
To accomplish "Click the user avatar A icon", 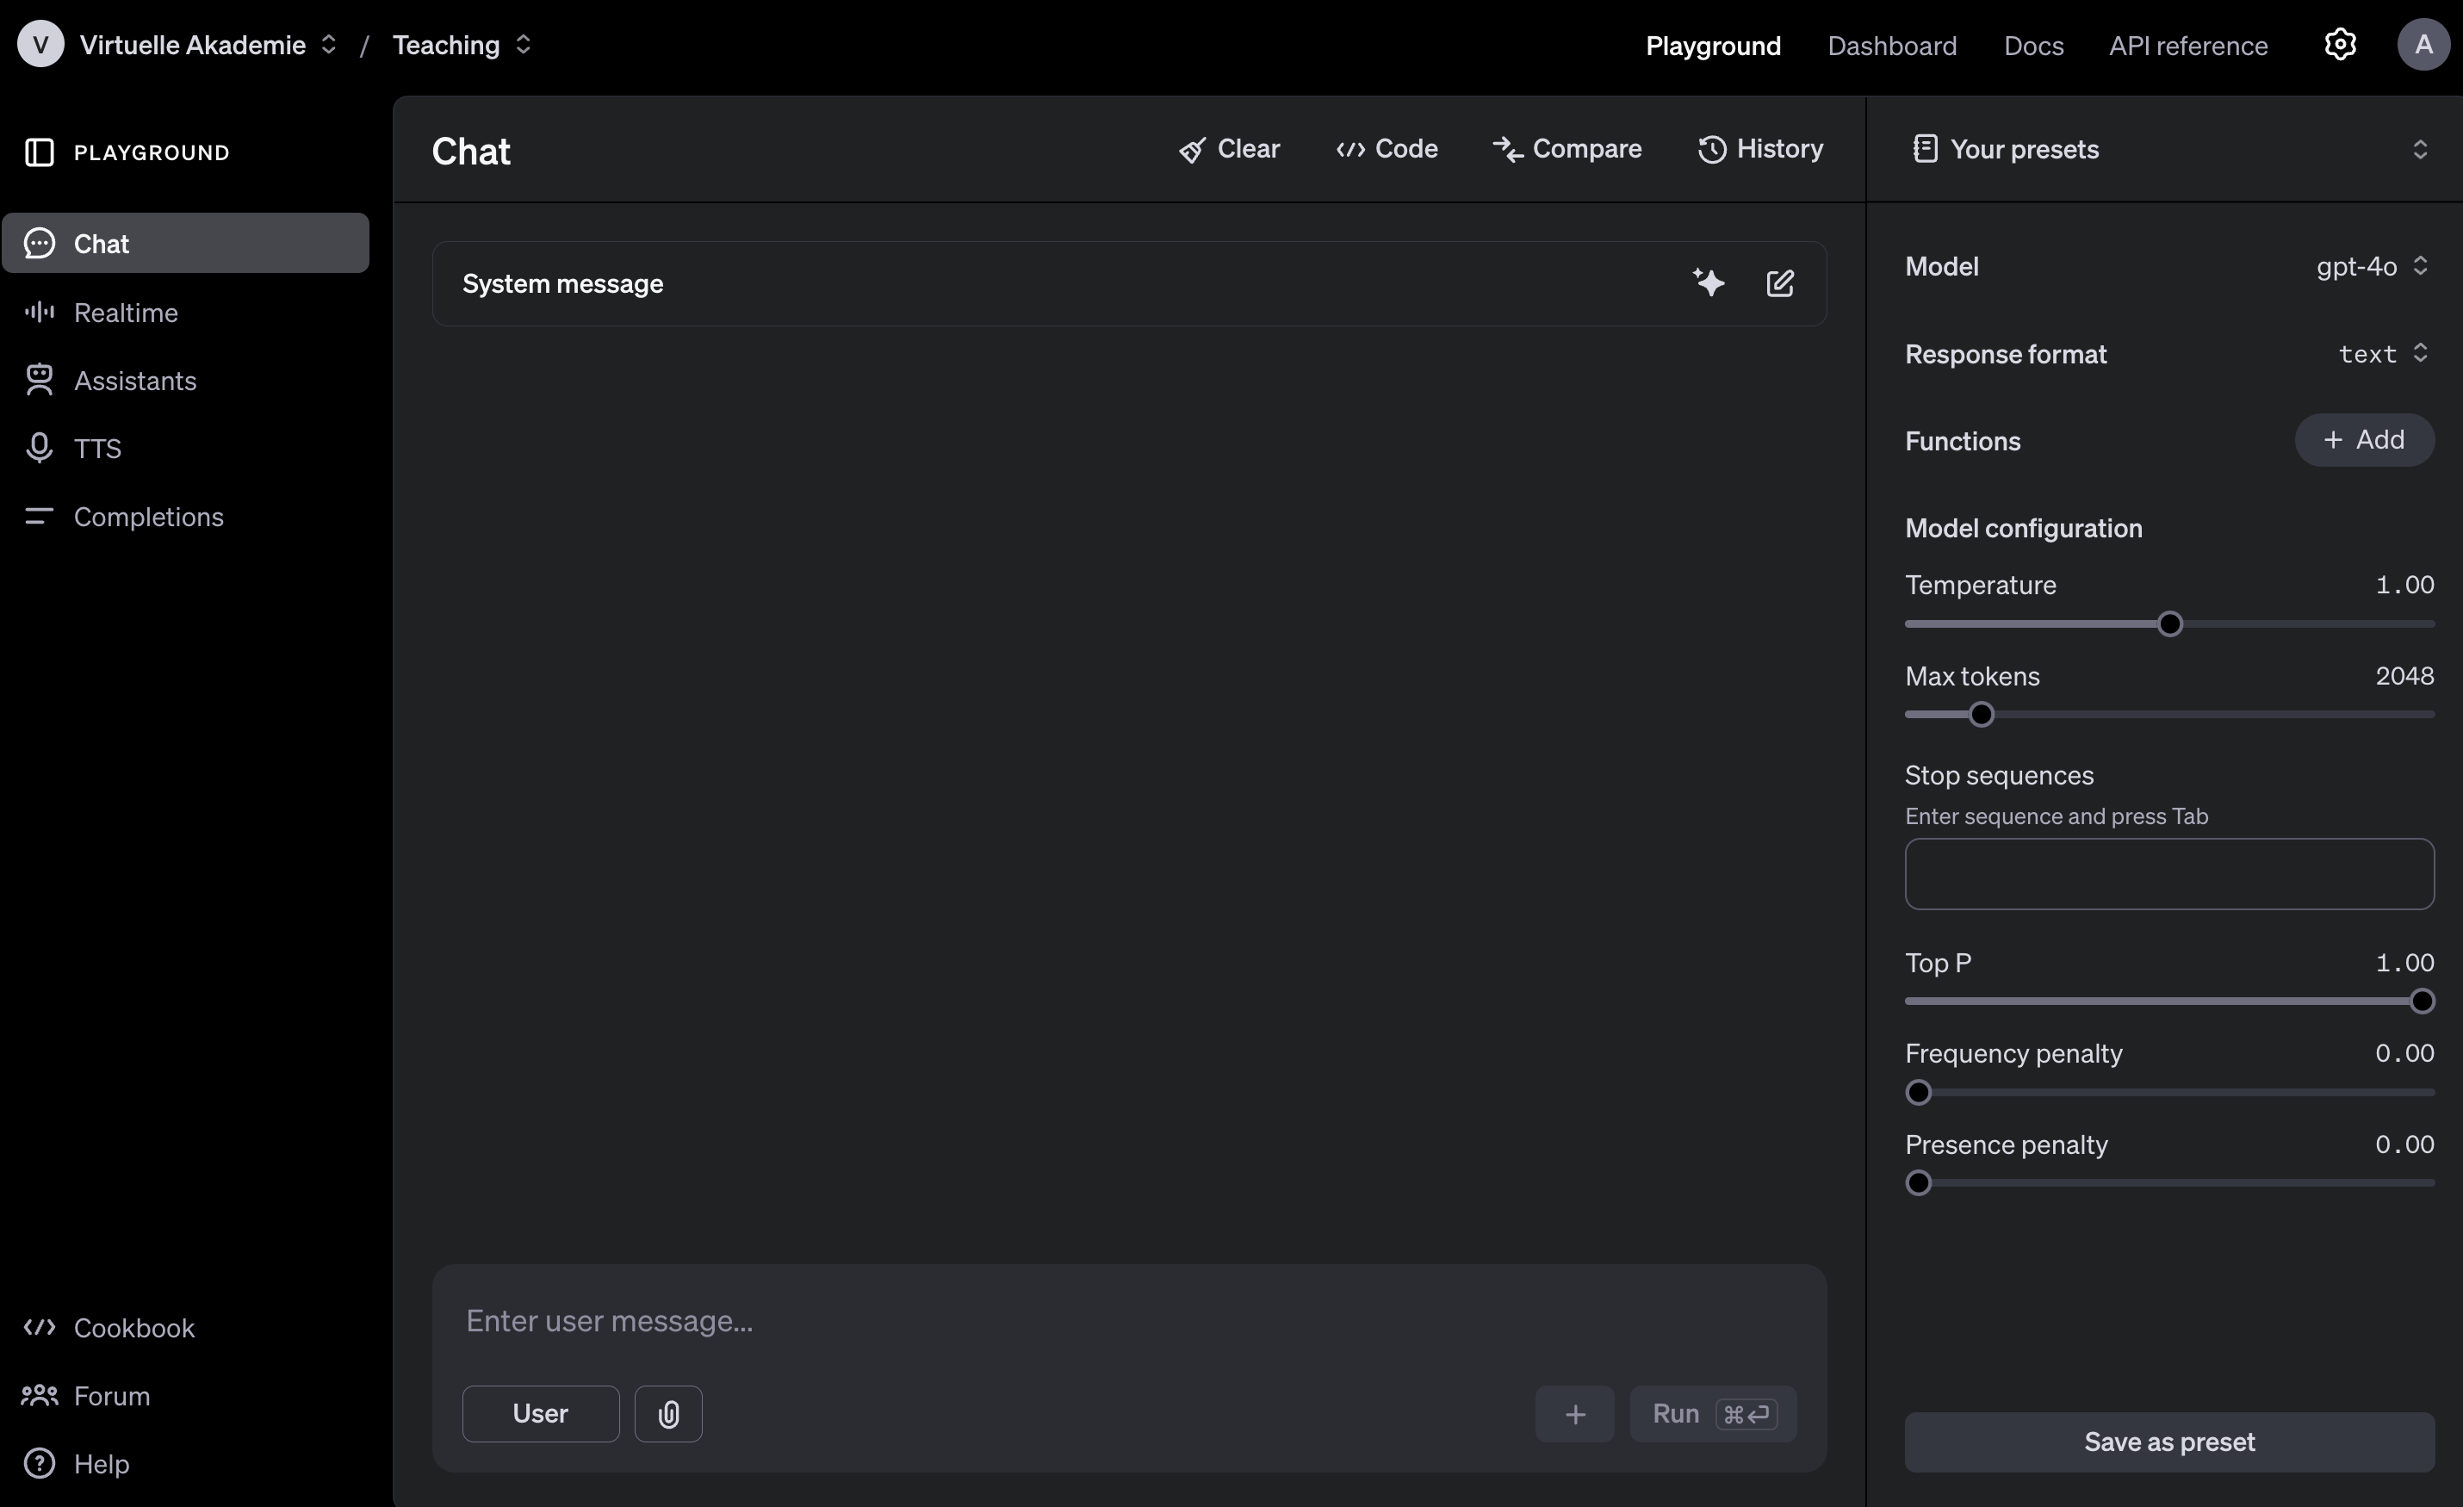I will 2422,45.
